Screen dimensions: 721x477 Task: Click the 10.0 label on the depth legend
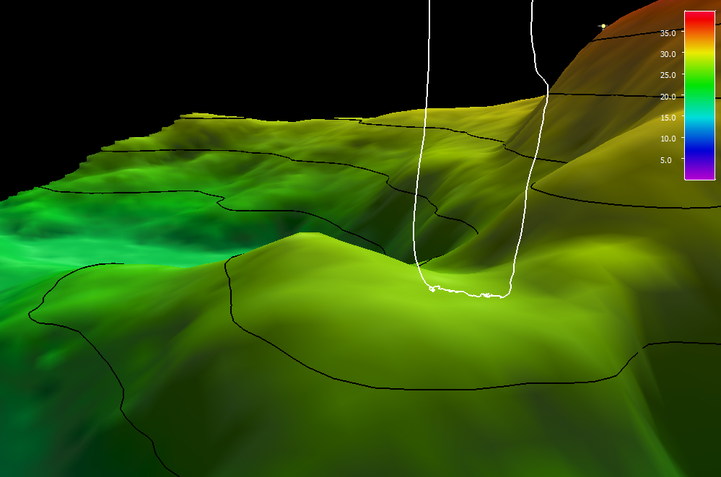(668, 139)
